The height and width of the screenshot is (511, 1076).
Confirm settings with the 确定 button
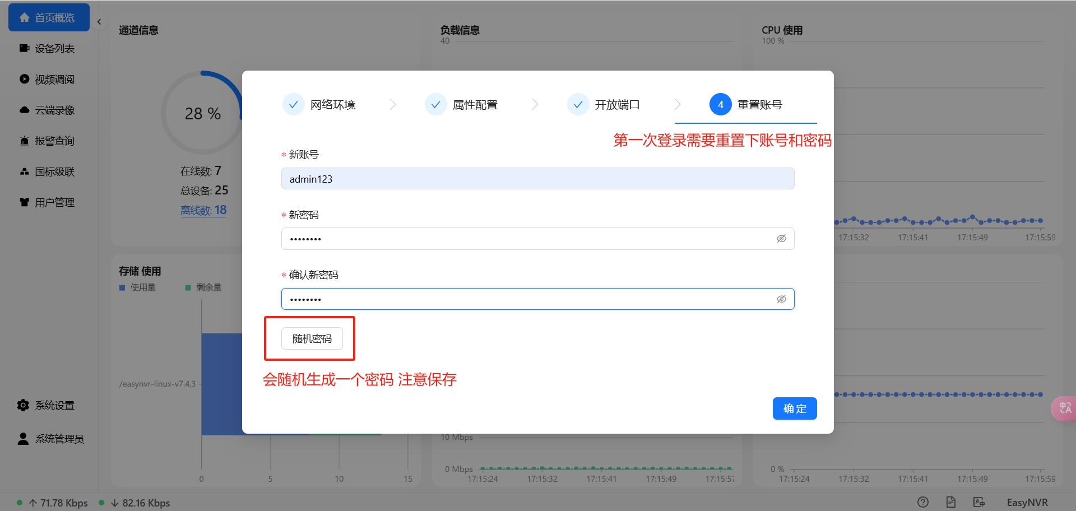coord(794,408)
